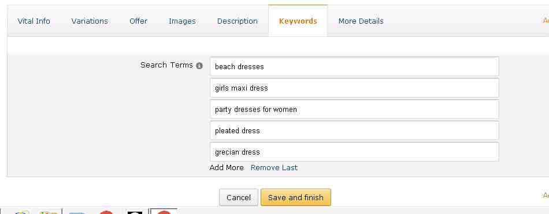This screenshot has width=549, height=214.
Task: Select the Images tab
Action: 182,21
